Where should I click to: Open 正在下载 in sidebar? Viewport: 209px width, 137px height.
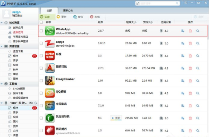18,51
